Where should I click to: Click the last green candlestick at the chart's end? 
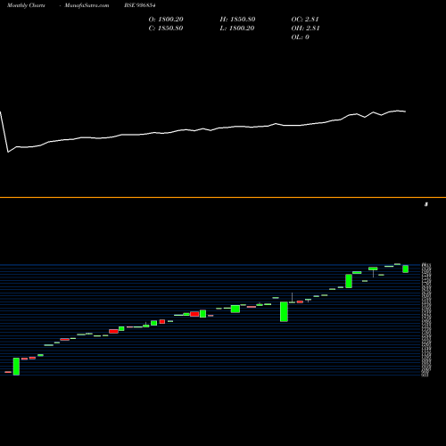[x=406, y=268]
